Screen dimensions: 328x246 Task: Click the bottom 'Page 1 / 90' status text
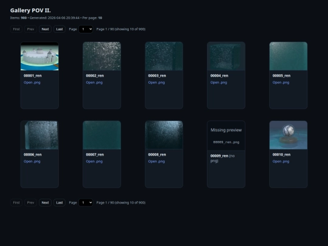(121, 202)
